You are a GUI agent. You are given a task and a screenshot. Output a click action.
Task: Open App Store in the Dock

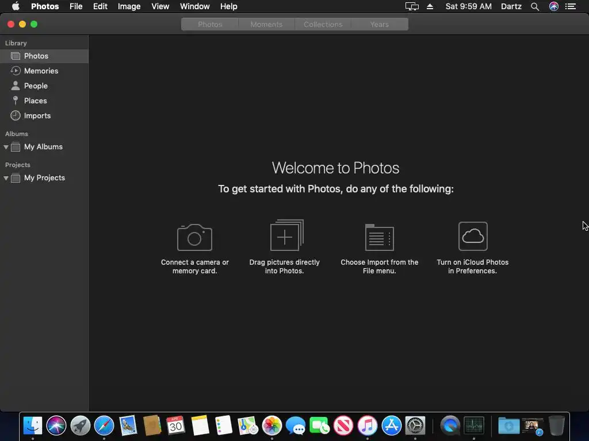[391, 425]
